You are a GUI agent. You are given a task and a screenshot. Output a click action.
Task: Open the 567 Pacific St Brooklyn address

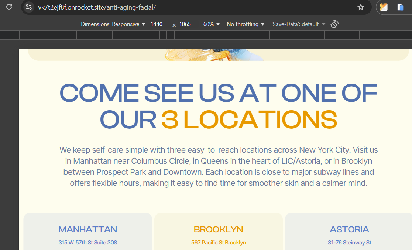(219, 242)
